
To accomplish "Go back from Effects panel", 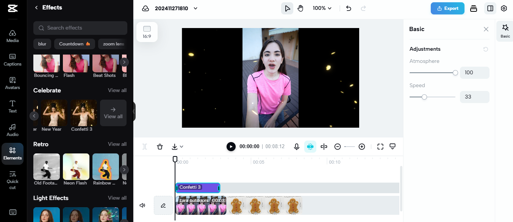I will point(36,8).
